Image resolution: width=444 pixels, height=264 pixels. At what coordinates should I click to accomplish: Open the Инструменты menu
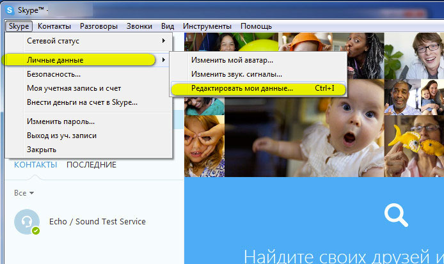pyautogui.click(x=207, y=26)
